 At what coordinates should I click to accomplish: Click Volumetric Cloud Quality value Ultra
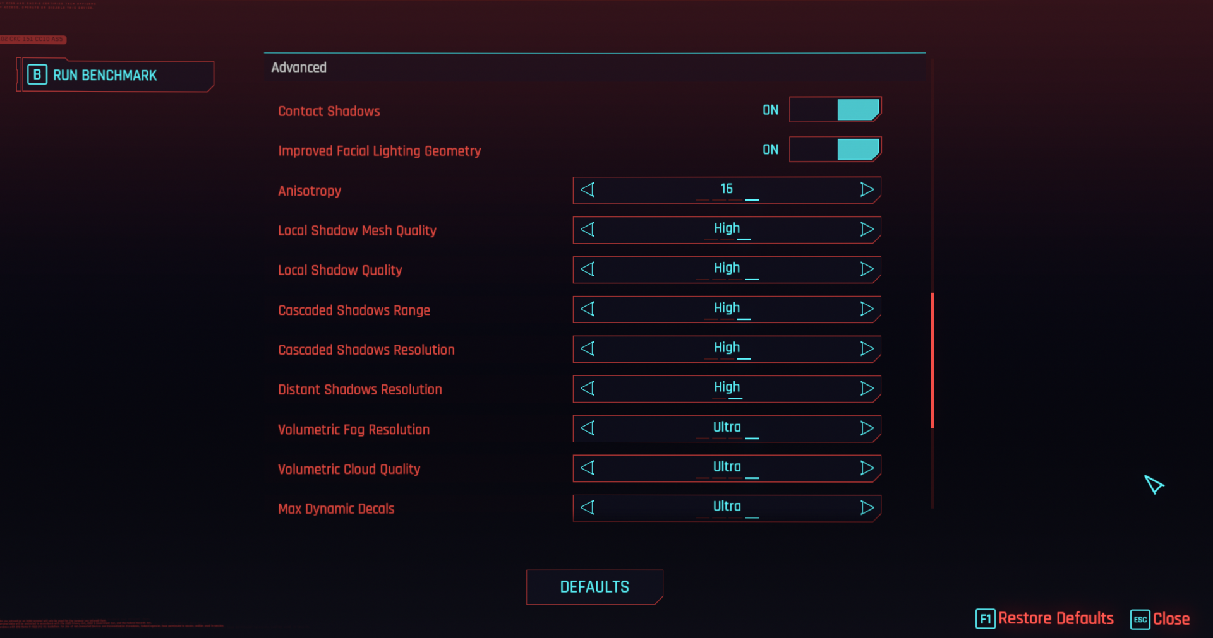[727, 467]
